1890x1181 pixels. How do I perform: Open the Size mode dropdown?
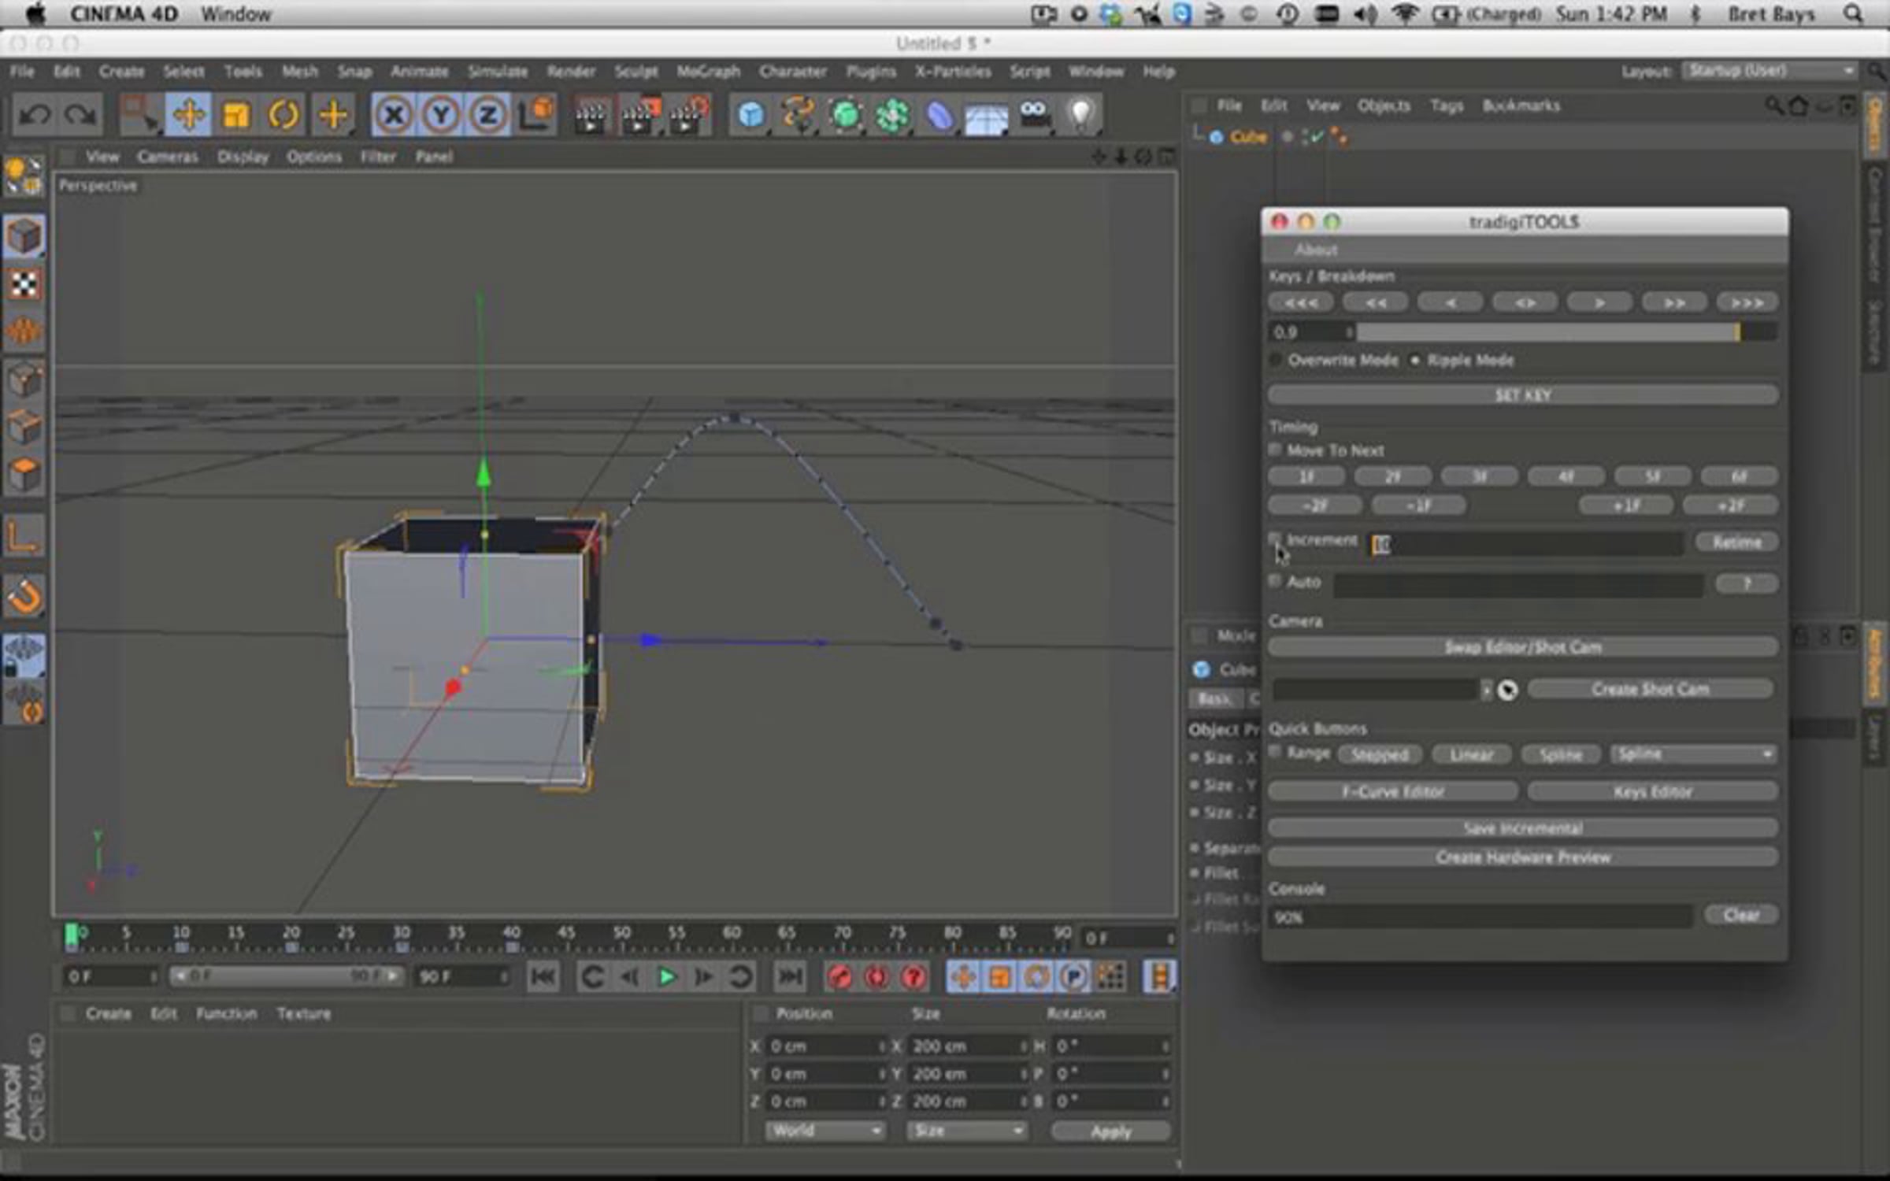click(x=967, y=1131)
